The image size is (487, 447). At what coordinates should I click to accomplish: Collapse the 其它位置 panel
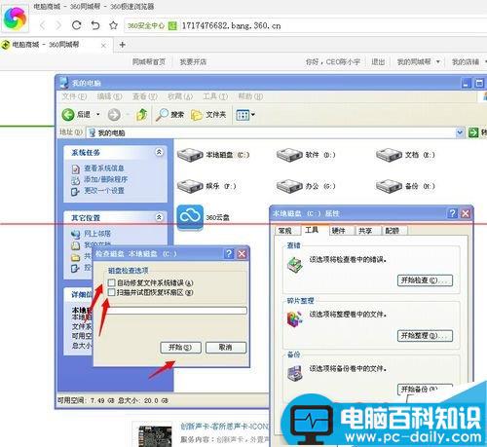coord(159,217)
